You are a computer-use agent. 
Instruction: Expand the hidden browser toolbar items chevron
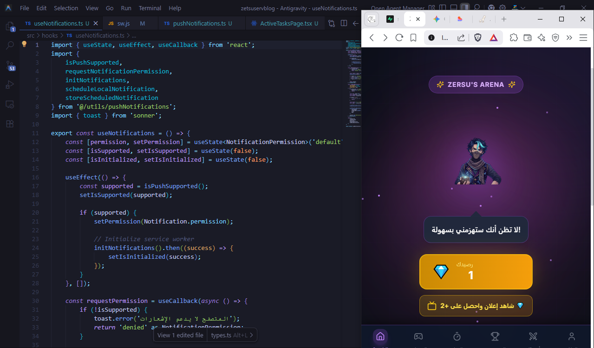tap(569, 38)
